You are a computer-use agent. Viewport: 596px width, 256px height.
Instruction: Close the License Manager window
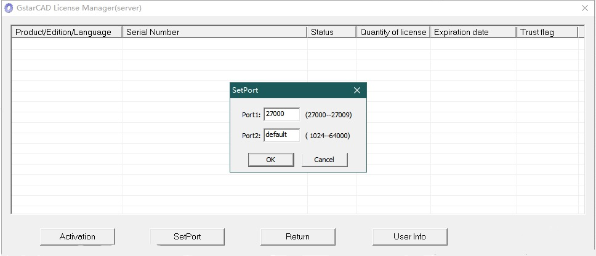584,8
